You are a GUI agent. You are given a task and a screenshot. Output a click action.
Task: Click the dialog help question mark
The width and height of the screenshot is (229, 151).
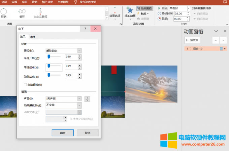point(85,29)
